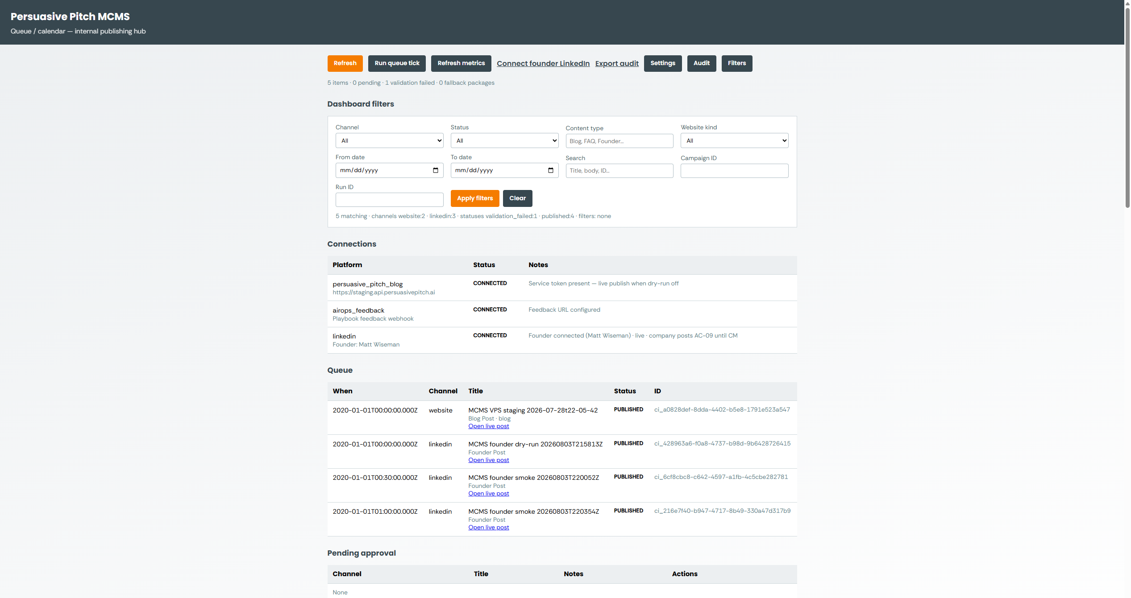Select ID ci_216e7f40-b947-4717-8b49-330a47d317b9
1131x598 pixels.
(722, 511)
